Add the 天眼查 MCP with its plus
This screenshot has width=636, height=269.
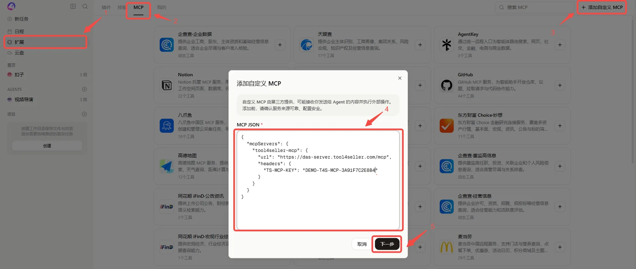[x=420, y=45]
